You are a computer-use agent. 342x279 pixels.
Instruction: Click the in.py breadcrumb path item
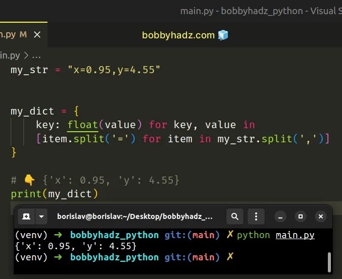[10, 55]
